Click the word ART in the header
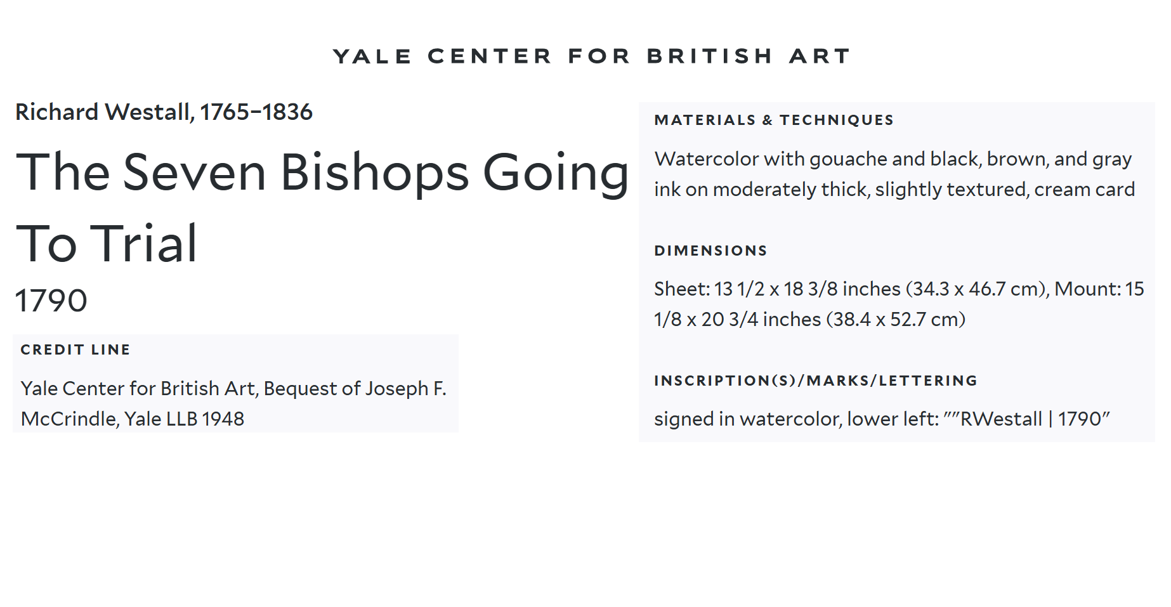Screen dimensions: 1171x607 click(820, 56)
